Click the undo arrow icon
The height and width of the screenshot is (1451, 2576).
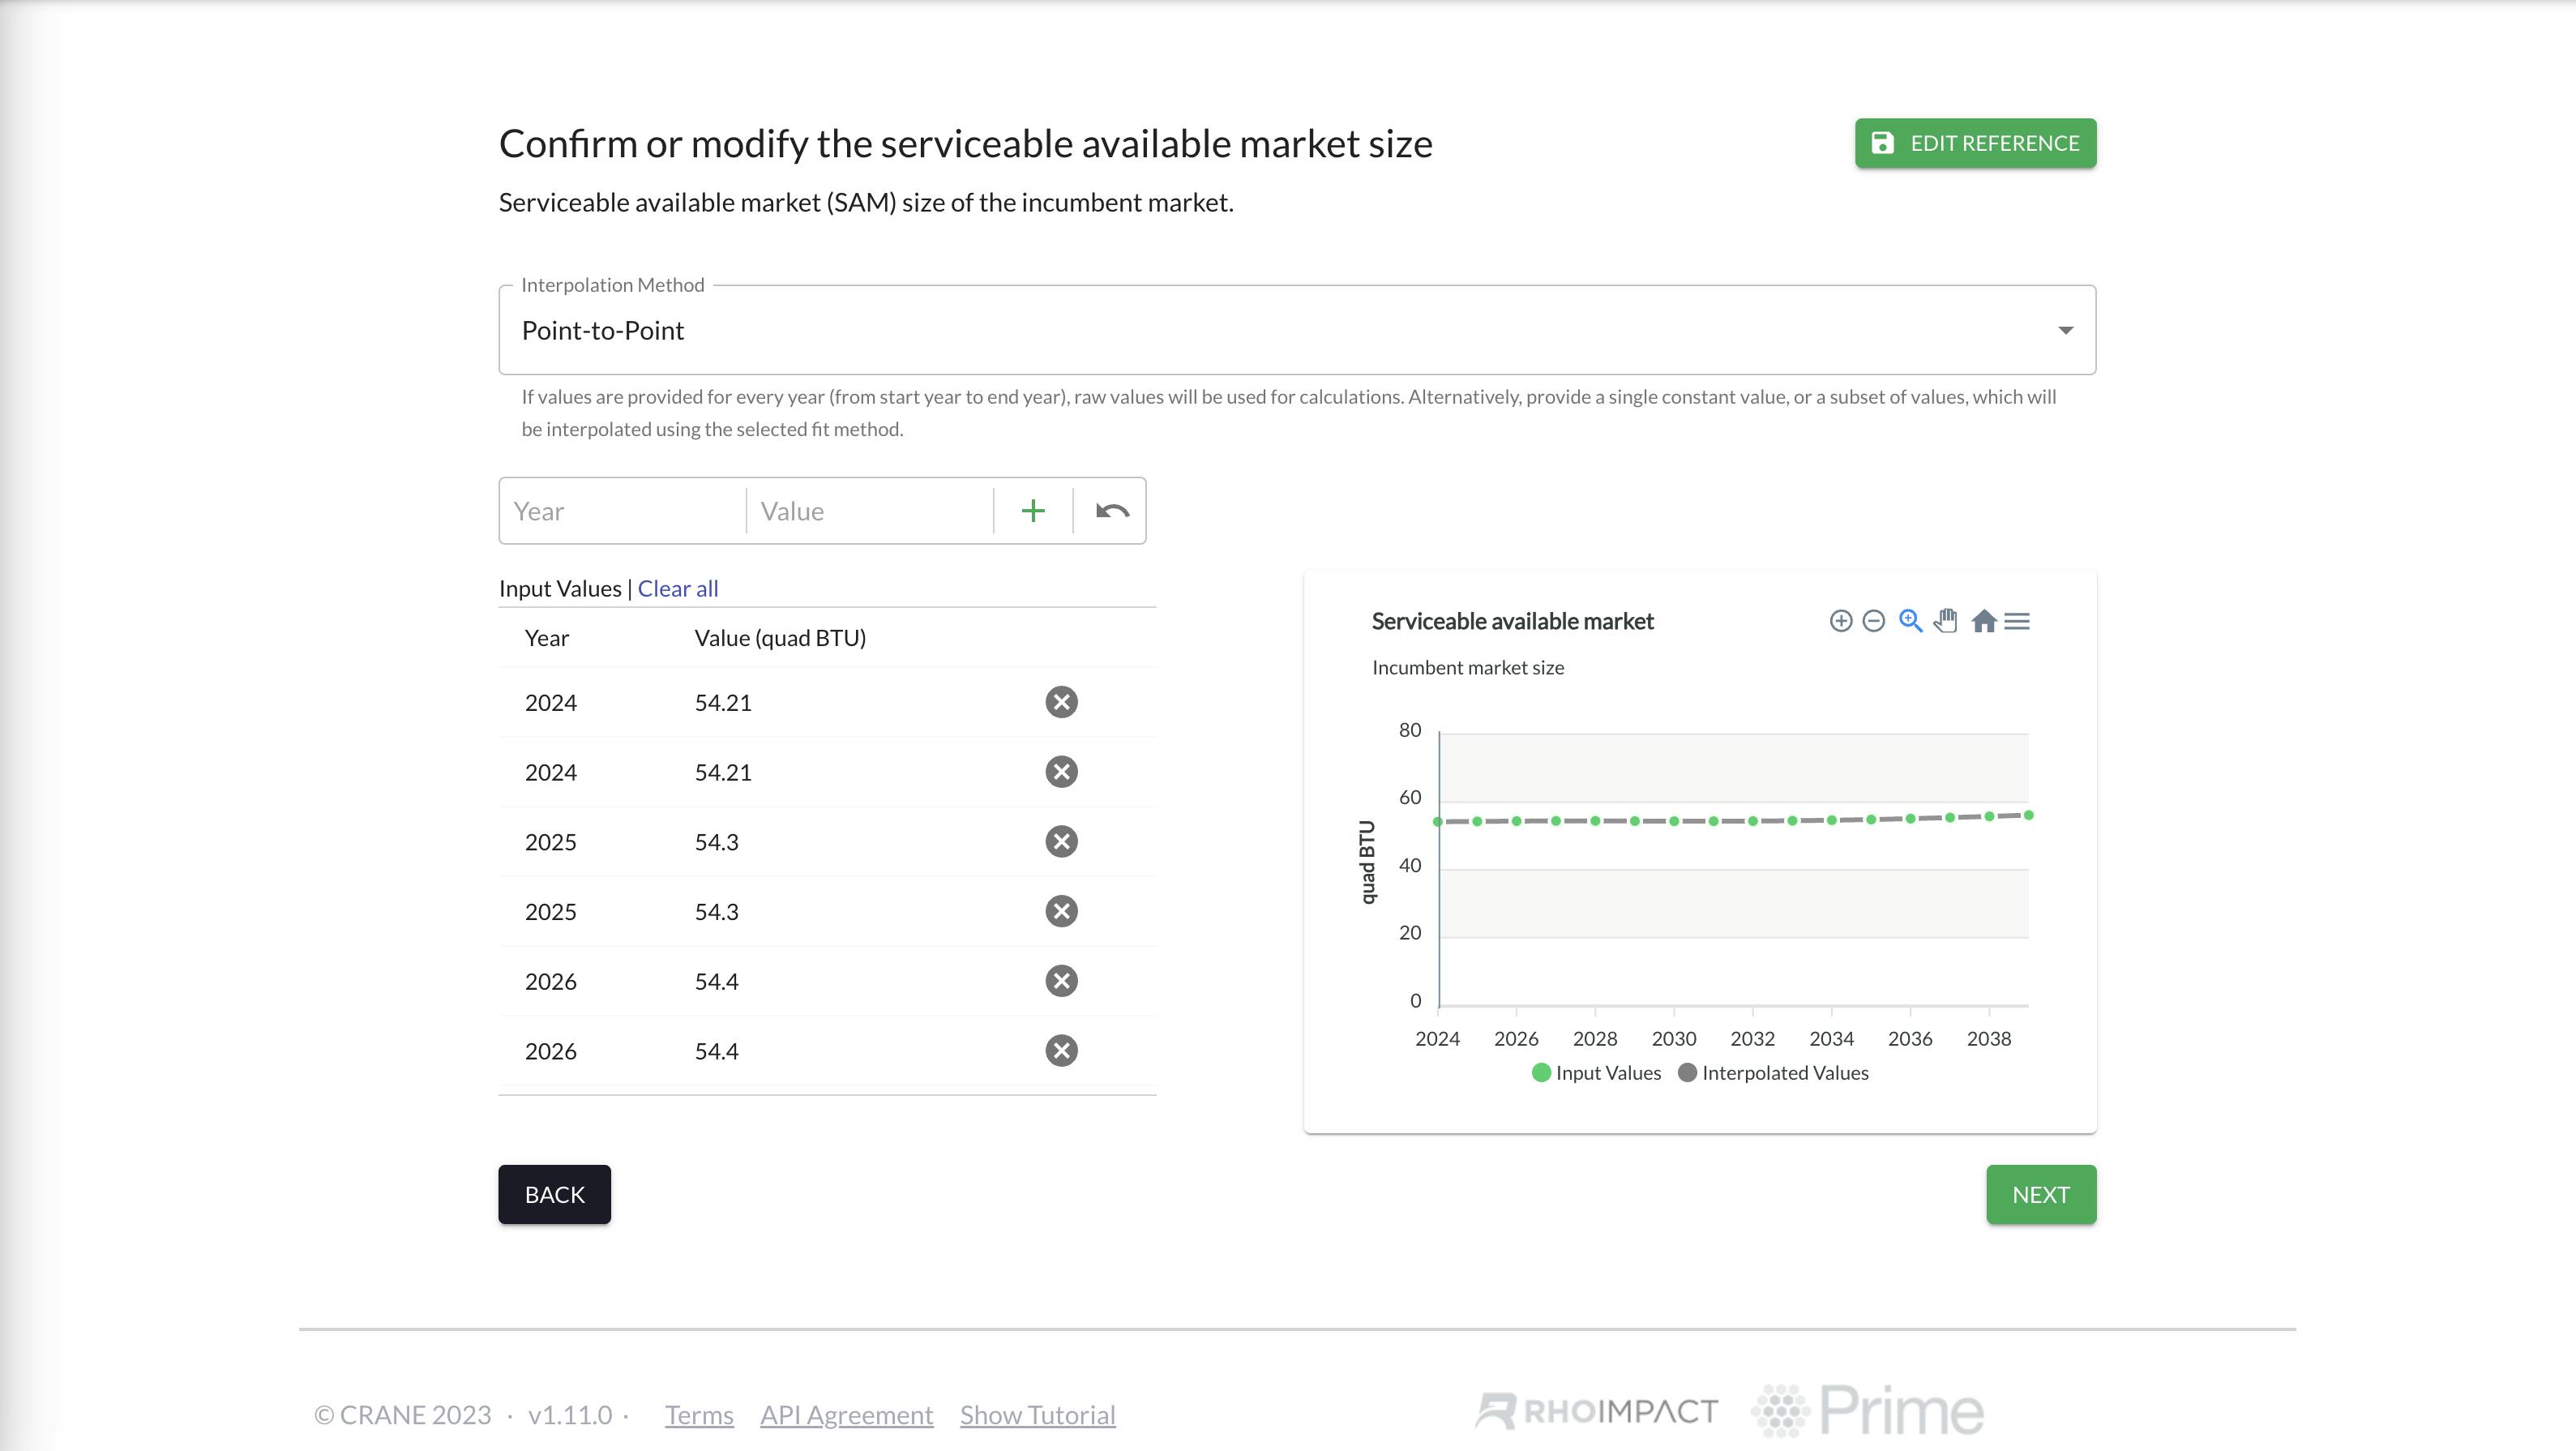click(x=1110, y=510)
